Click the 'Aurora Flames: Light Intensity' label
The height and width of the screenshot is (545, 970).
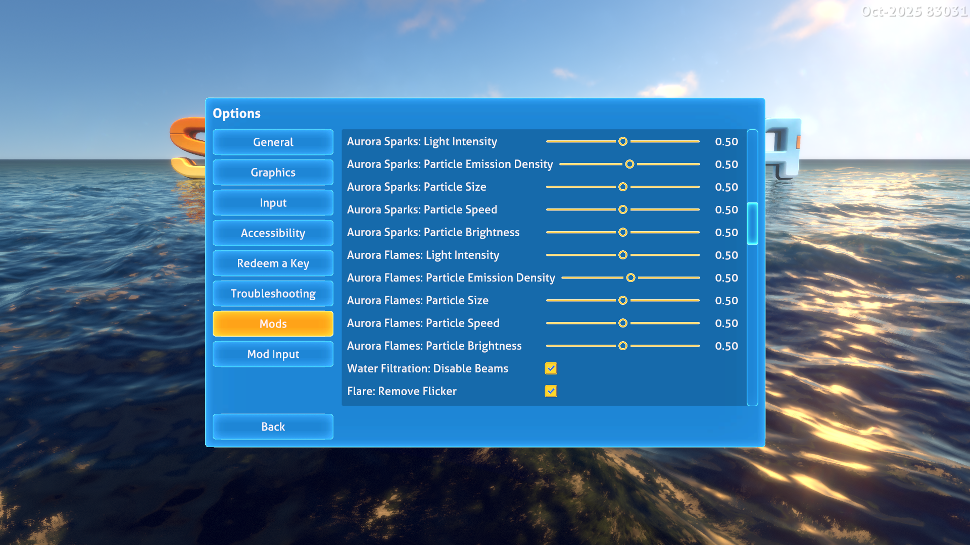click(x=423, y=255)
